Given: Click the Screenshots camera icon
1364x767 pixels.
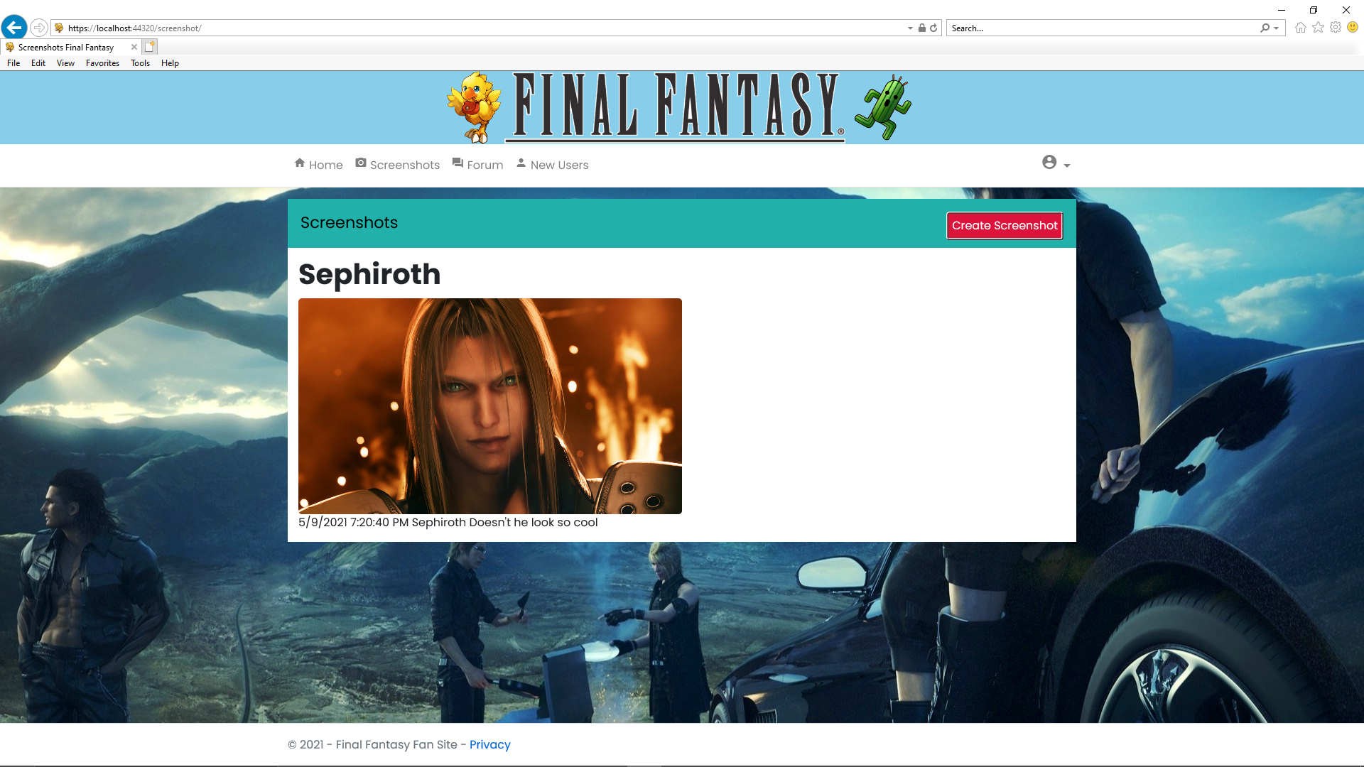Looking at the screenshot, I should click(x=361, y=163).
